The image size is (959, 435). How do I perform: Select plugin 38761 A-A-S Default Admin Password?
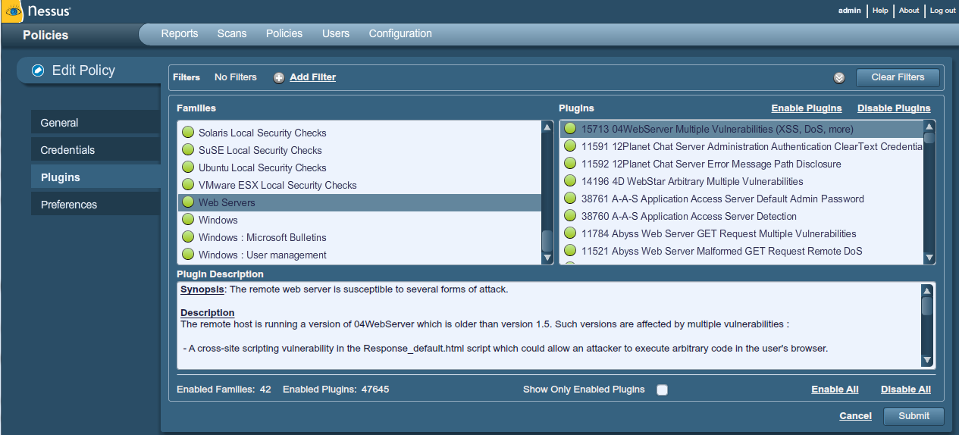coord(741,199)
